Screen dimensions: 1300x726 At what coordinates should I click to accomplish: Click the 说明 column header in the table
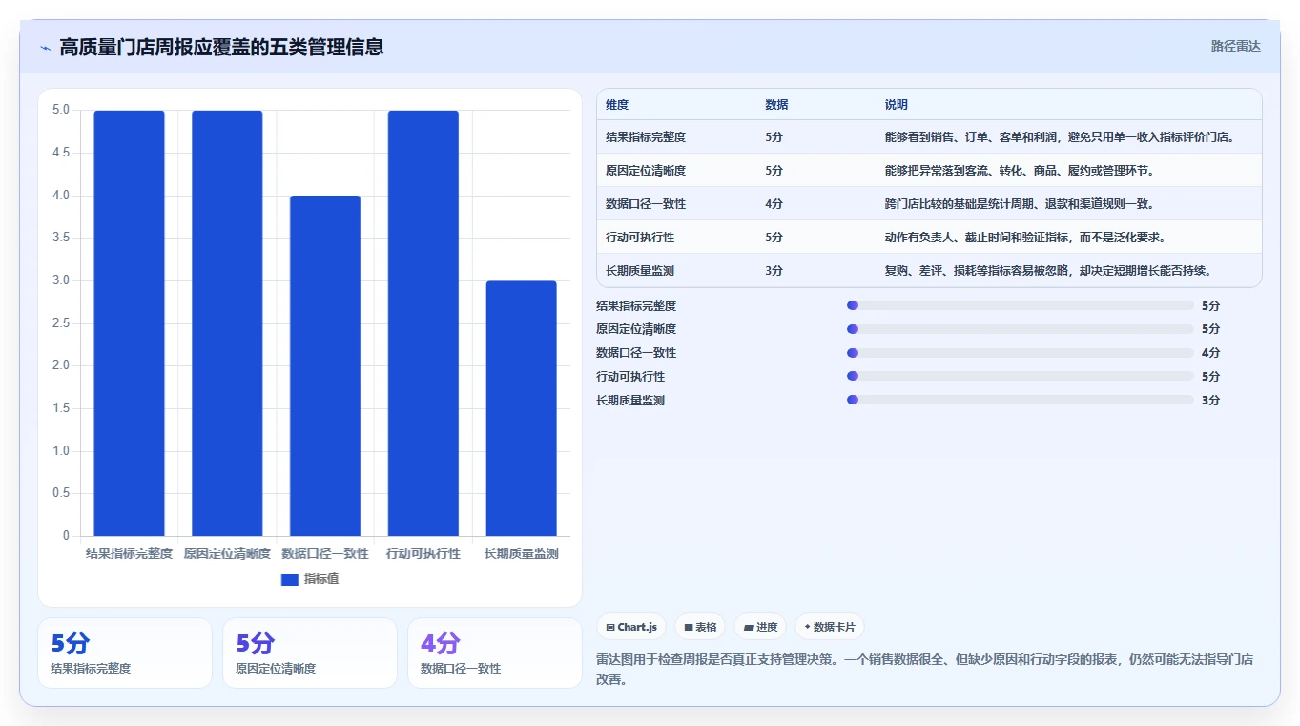click(897, 105)
